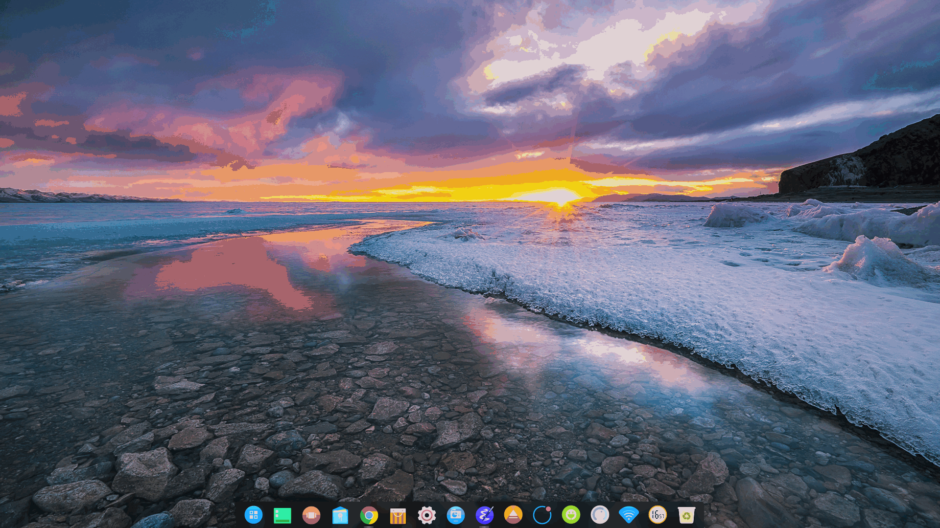Click the green power plug icon
This screenshot has width=940, height=528.
(x=571, y=515)
